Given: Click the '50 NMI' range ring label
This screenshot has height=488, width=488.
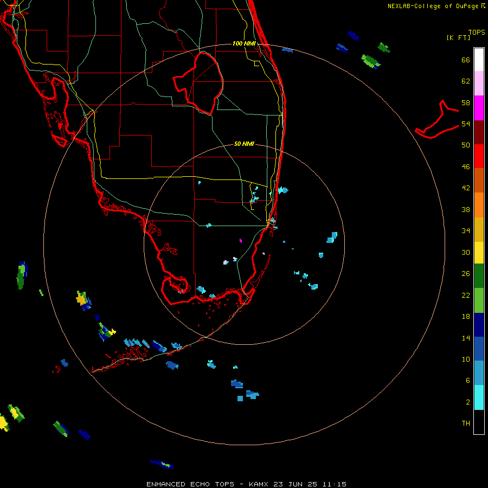Looking at the screenshot, I should click(244, 144).
